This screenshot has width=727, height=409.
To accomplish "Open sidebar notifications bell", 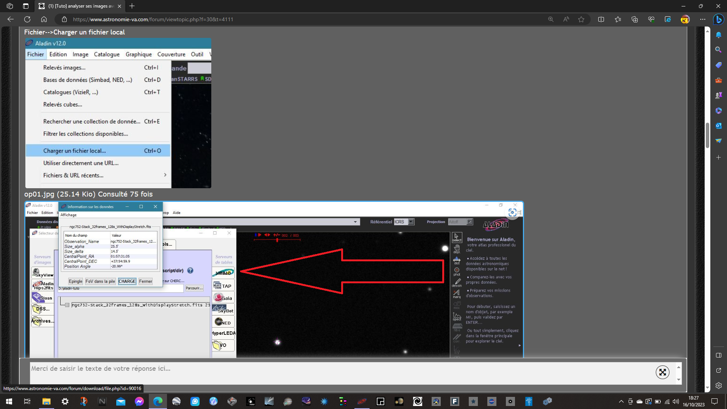I will [718, 35].
